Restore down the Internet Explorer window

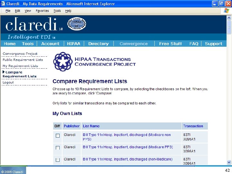[x=221, y=4]
